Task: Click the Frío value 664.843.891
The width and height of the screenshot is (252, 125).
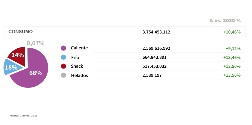Action: (154, 57)
